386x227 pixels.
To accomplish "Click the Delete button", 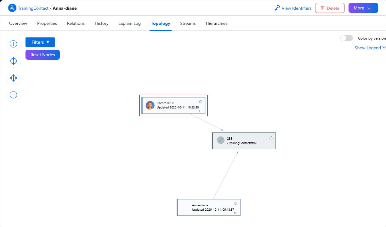I will point(330,8).
